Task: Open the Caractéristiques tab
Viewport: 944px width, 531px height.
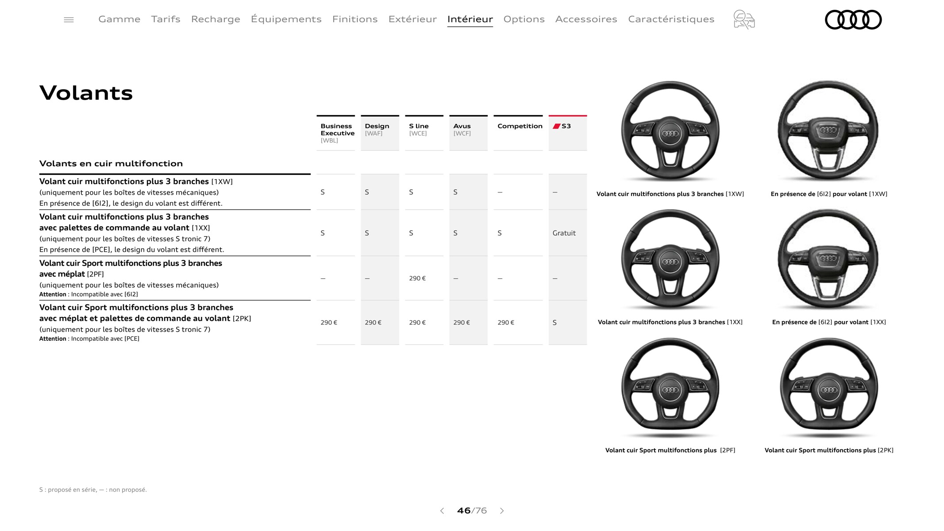Action: tap(671, 19)
